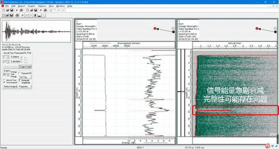
Task: Select the Amplitude radio button
Action: tap(20, 83)
